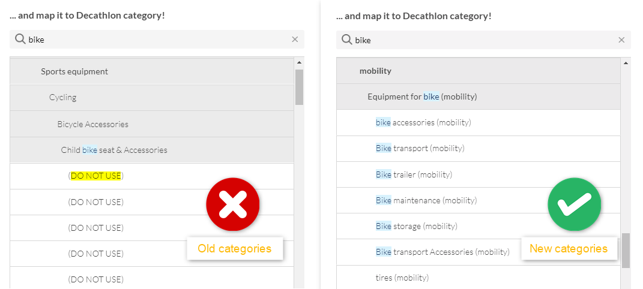Clear the left panel search field
This screenshot has height=289, width=643.
tap(295, 40)
